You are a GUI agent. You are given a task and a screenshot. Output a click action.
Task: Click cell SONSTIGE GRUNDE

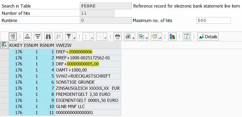[88, 82]
